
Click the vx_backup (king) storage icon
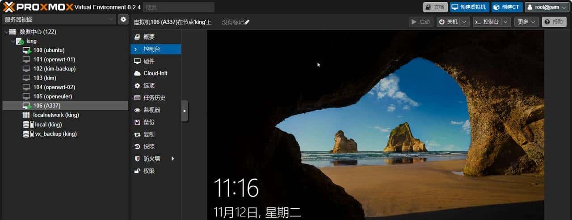(28, 134)
